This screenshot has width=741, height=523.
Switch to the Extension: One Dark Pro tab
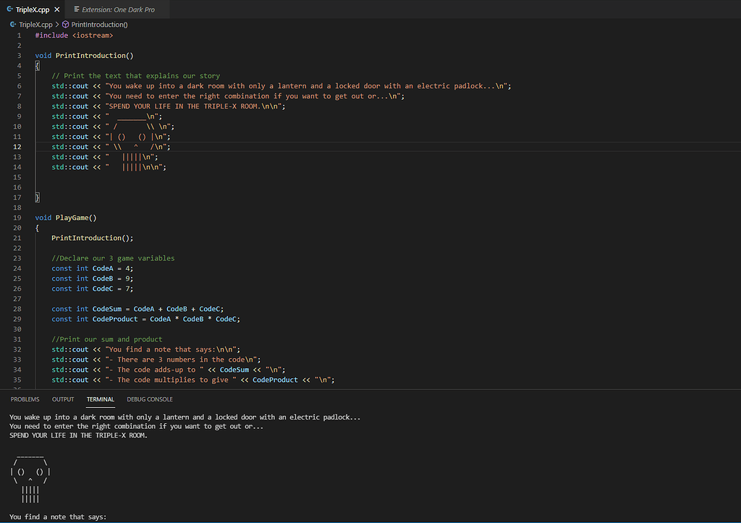click(118, 10)
